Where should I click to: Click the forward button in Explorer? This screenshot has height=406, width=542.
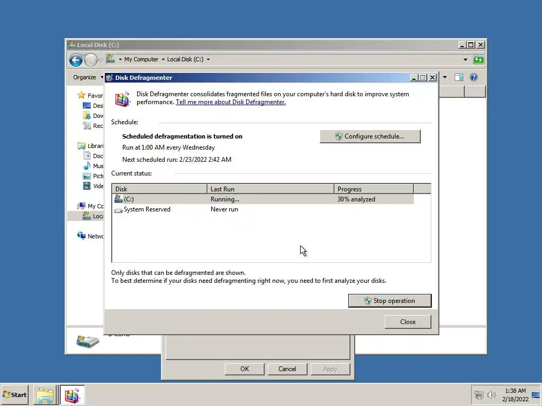[x=91, y=60]
